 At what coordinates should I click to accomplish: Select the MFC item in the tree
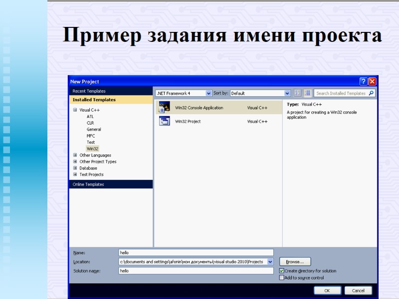90,136
